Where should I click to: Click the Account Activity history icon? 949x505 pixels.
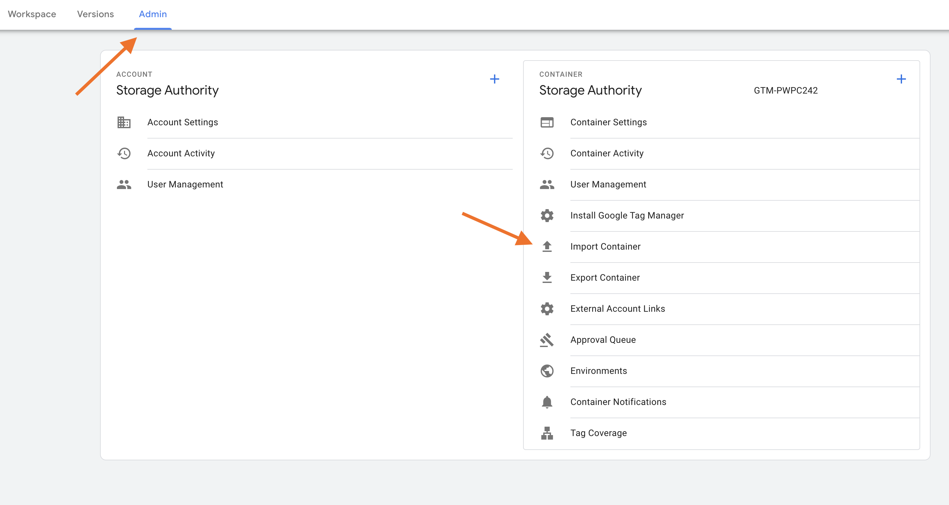(124, 153)
